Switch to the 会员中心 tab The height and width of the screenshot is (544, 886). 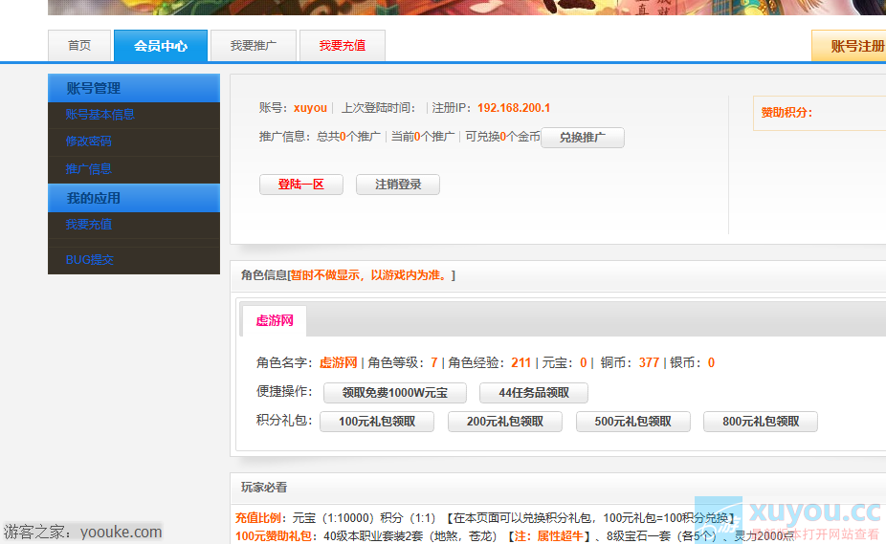pos(160,46)
